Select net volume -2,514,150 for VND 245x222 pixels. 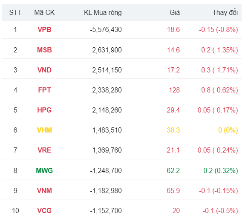106,70
